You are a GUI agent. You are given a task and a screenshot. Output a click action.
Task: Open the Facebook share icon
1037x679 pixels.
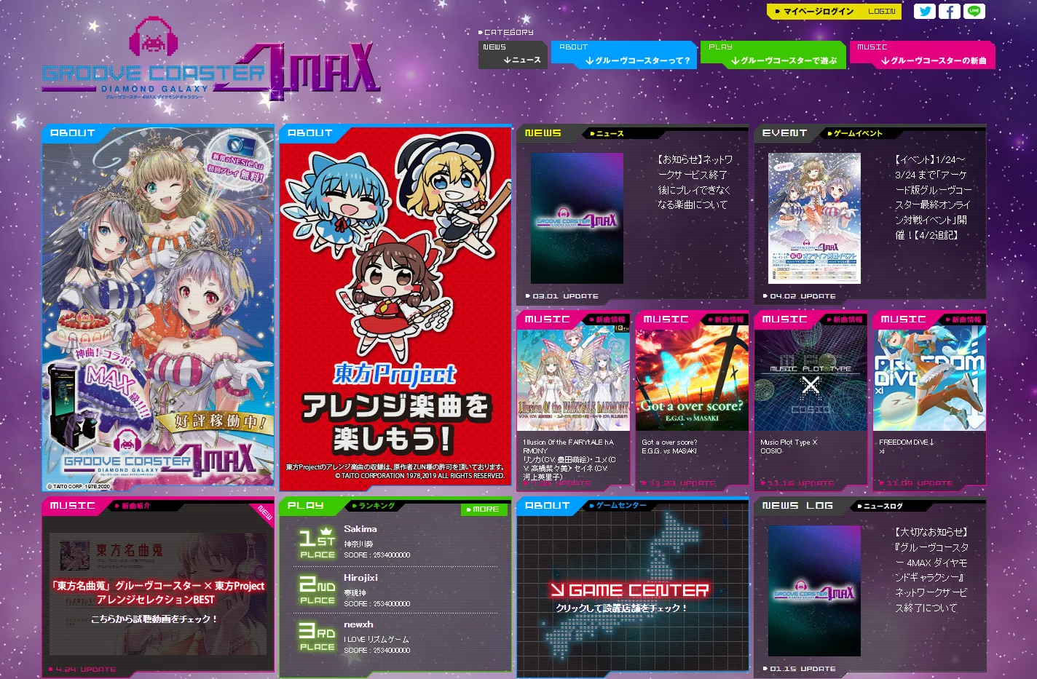tap(949, 11)
